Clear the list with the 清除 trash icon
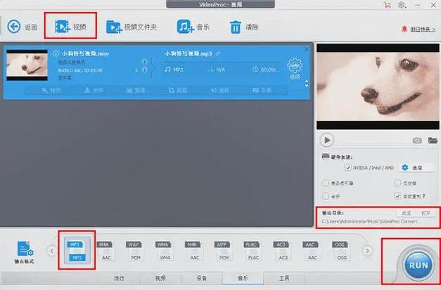The height and width of the screenshot is (290, 441). click(236, 27)
